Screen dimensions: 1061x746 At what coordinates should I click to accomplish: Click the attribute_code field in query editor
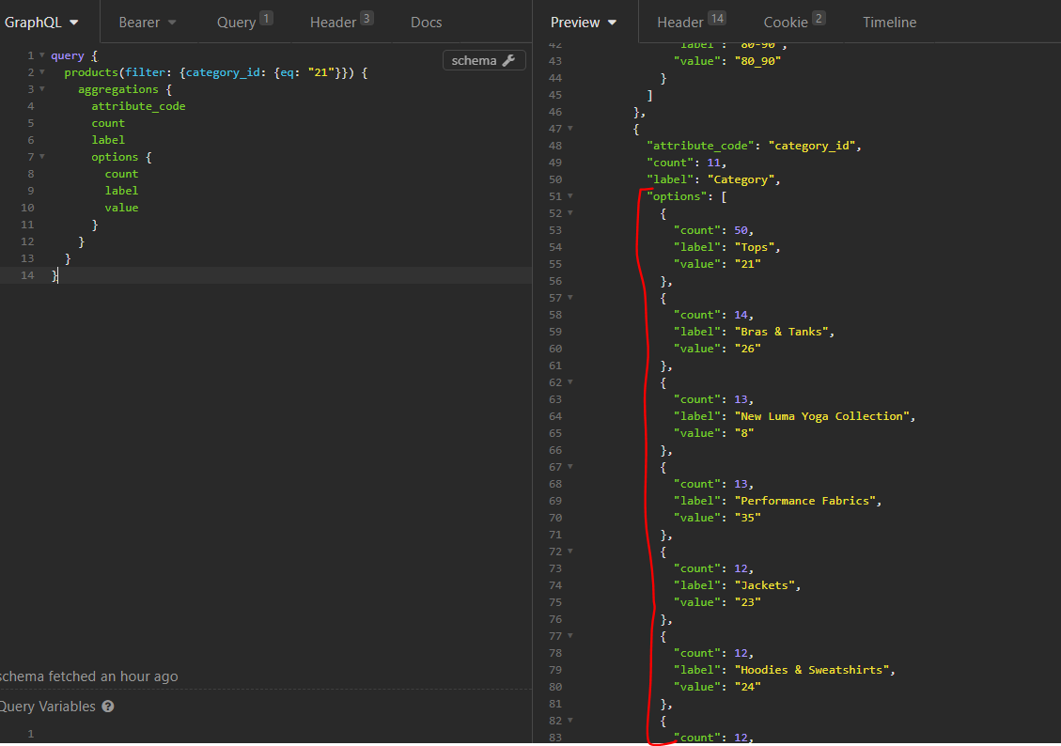[139, 106]
